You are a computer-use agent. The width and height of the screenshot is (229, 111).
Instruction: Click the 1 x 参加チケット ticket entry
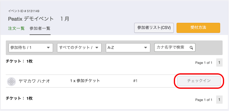tap(85, 81)
